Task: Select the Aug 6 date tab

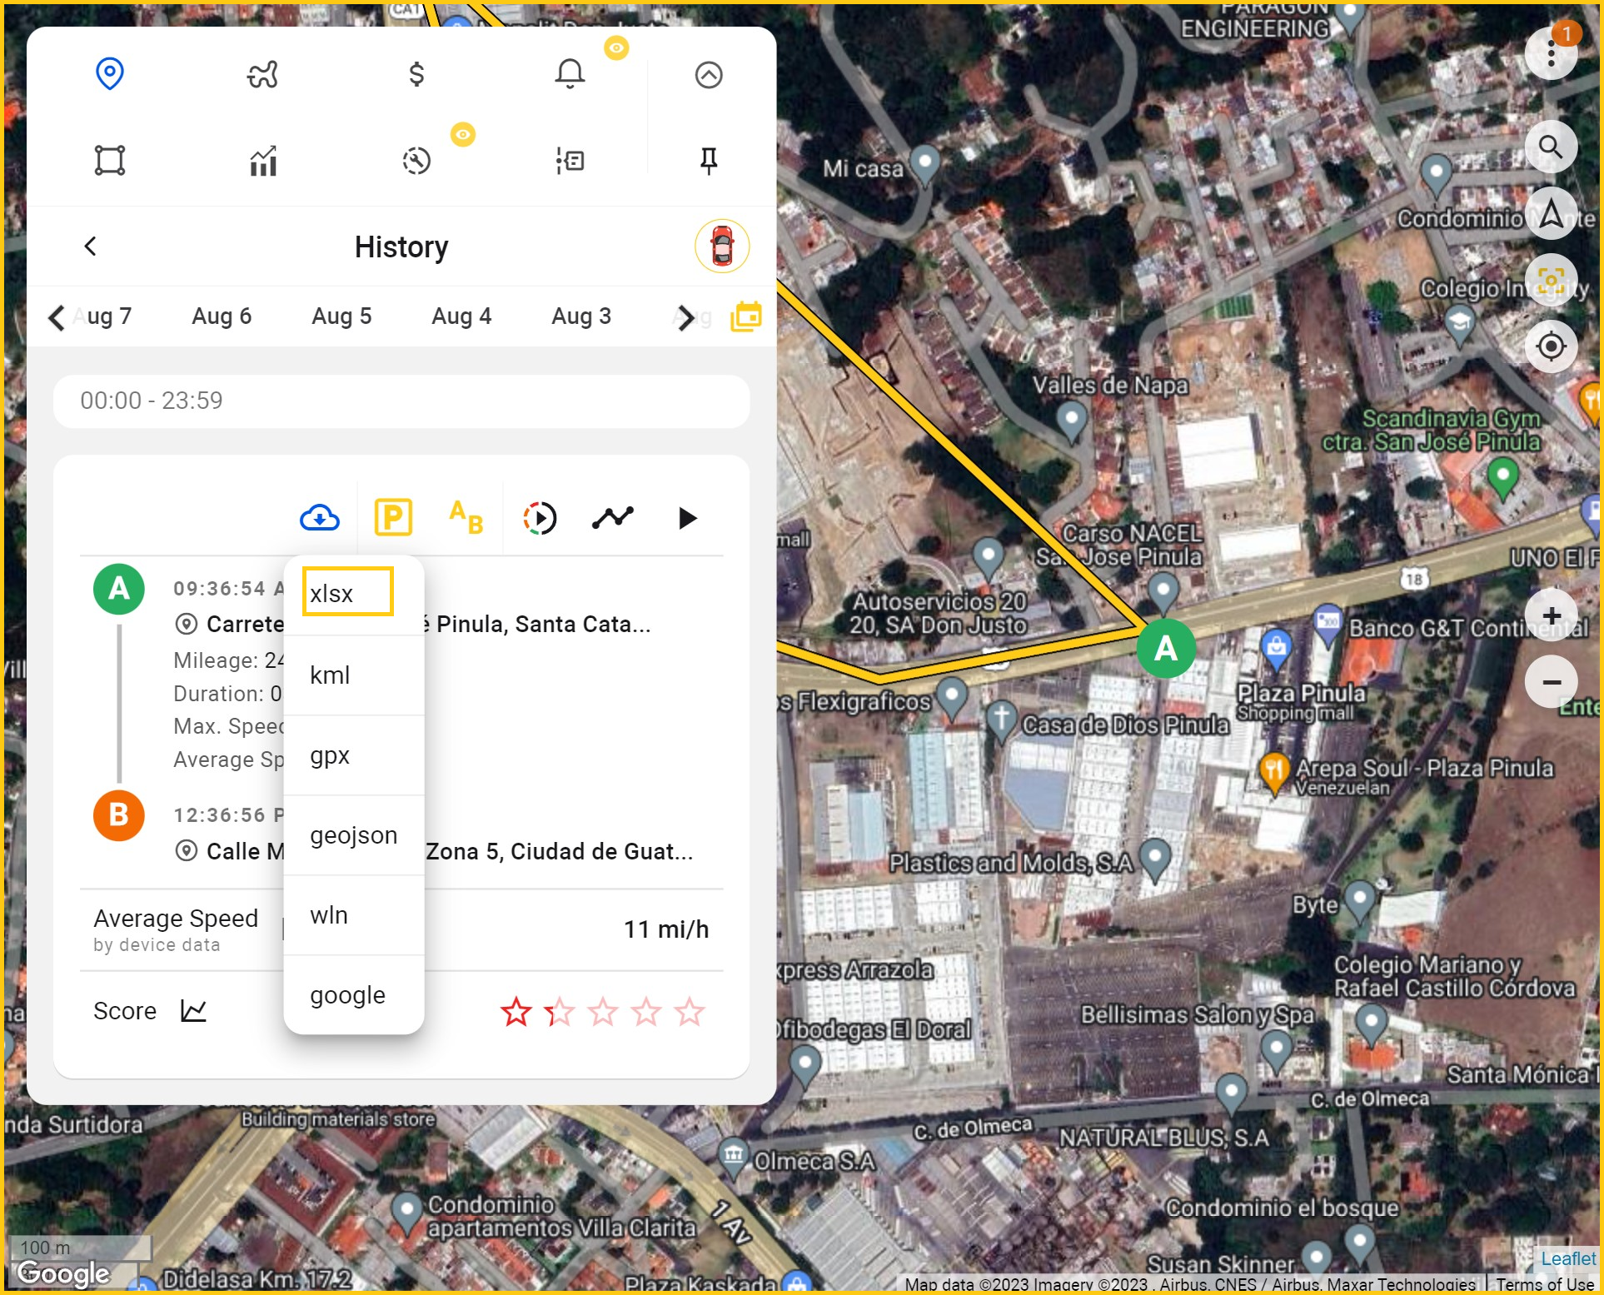Action: 222,316
